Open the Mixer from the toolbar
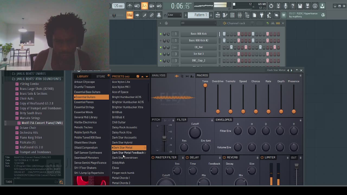Image resolution: width=347 pixels, height=195 pixels. pyautogui.click(x=240, y=15)
